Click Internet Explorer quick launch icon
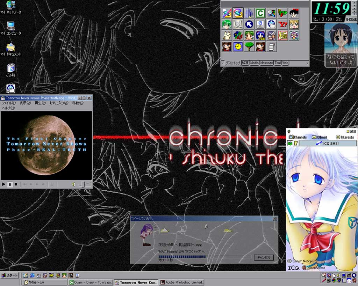Image resolution: width=358 pixels, height=286 pixels. coord(32,275)
